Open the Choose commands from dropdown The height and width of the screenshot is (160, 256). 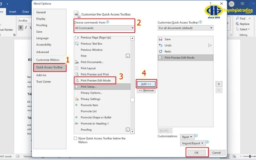pyautogui.click(x=104, y=28)
